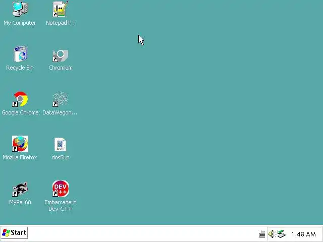
Task: Click the 1:48 AM clock
Action: pyautogui.click(x=303, y=234)
